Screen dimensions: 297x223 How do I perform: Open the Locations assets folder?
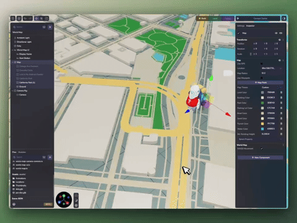pos(20,182)
